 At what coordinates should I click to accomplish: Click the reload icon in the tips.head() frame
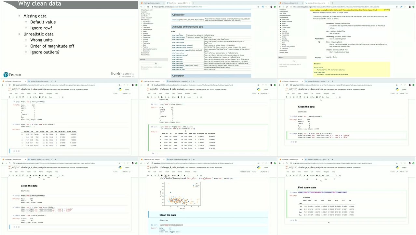[x=10, y=85]
